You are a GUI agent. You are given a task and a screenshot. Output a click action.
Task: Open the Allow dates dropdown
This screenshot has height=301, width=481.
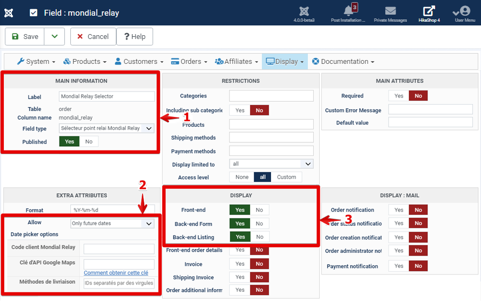click(113, 224)
